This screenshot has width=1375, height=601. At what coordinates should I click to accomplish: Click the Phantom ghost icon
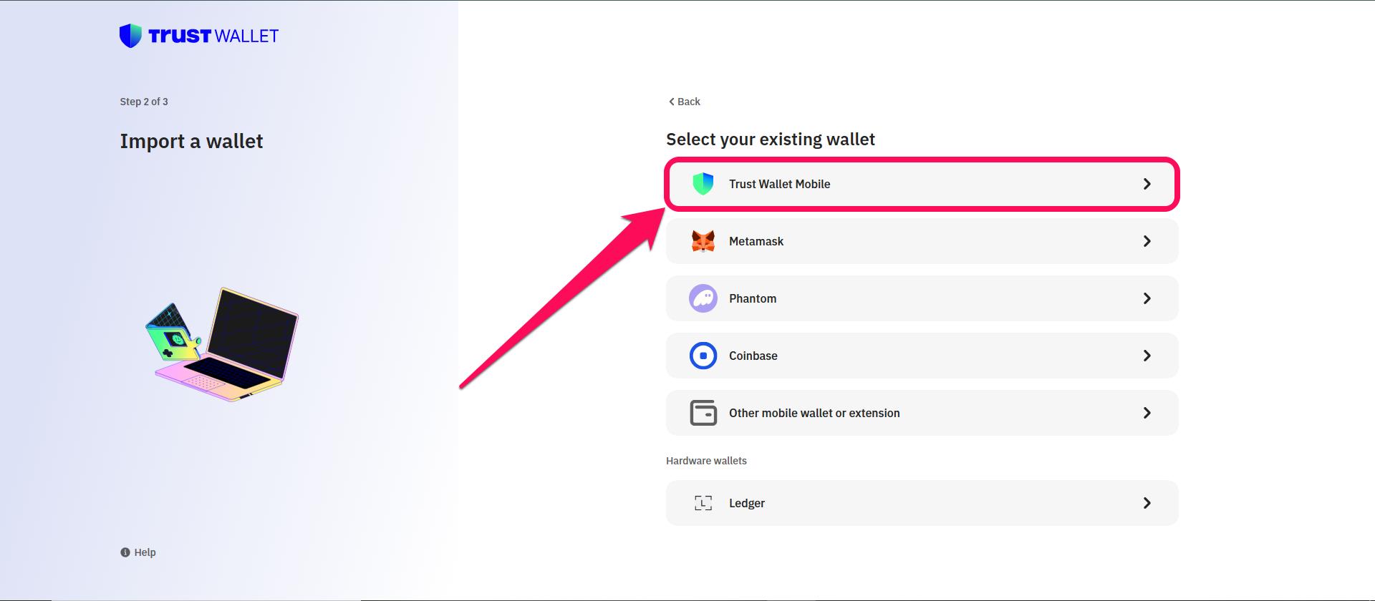coord(704,298)
